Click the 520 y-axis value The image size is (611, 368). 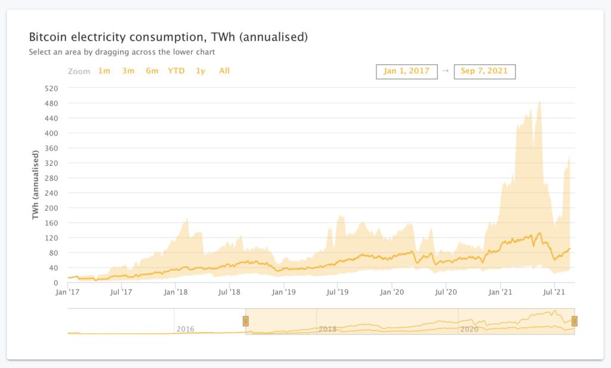point(51,88)
